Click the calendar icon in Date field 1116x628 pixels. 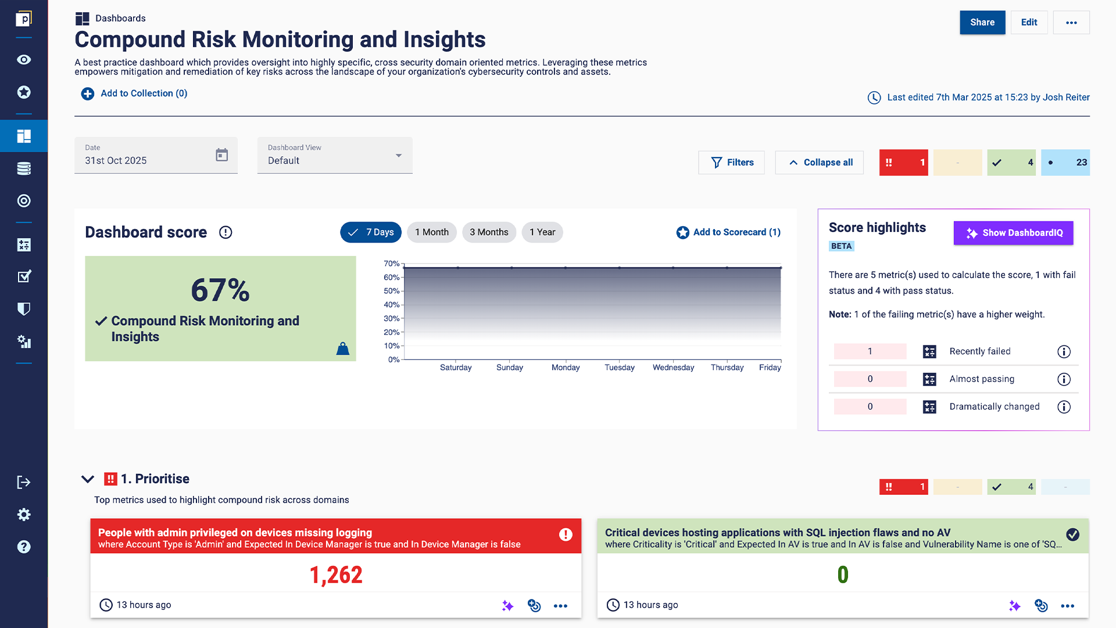coord(221,155)
